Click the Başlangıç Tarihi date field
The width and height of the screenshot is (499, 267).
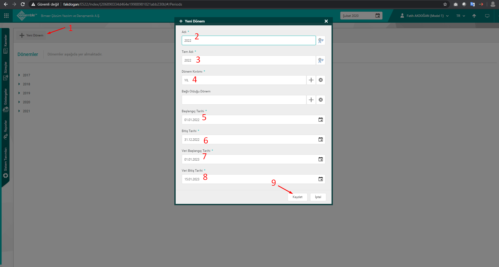point(253,120)
